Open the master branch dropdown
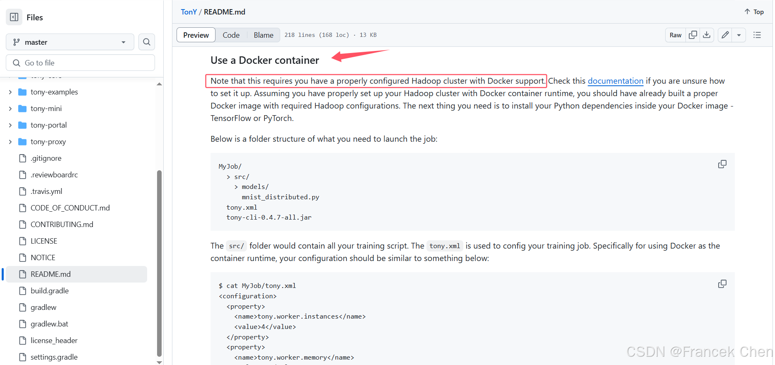 coord(70,42)
